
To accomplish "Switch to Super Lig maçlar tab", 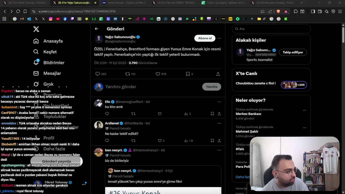I will (223, 3).
